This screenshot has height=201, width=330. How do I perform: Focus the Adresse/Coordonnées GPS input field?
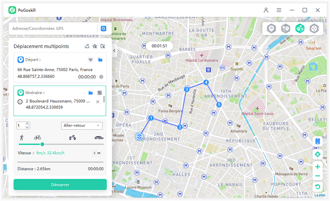pos(54,28)
